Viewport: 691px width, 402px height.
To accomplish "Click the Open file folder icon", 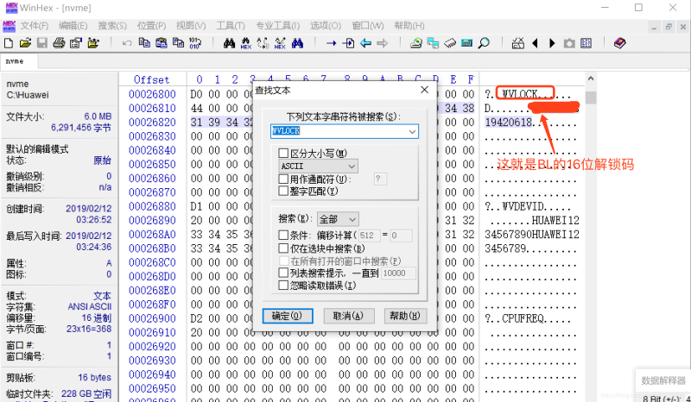I will (25, 43).
